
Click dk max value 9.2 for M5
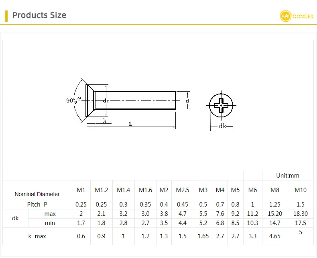tap(235, 214)
